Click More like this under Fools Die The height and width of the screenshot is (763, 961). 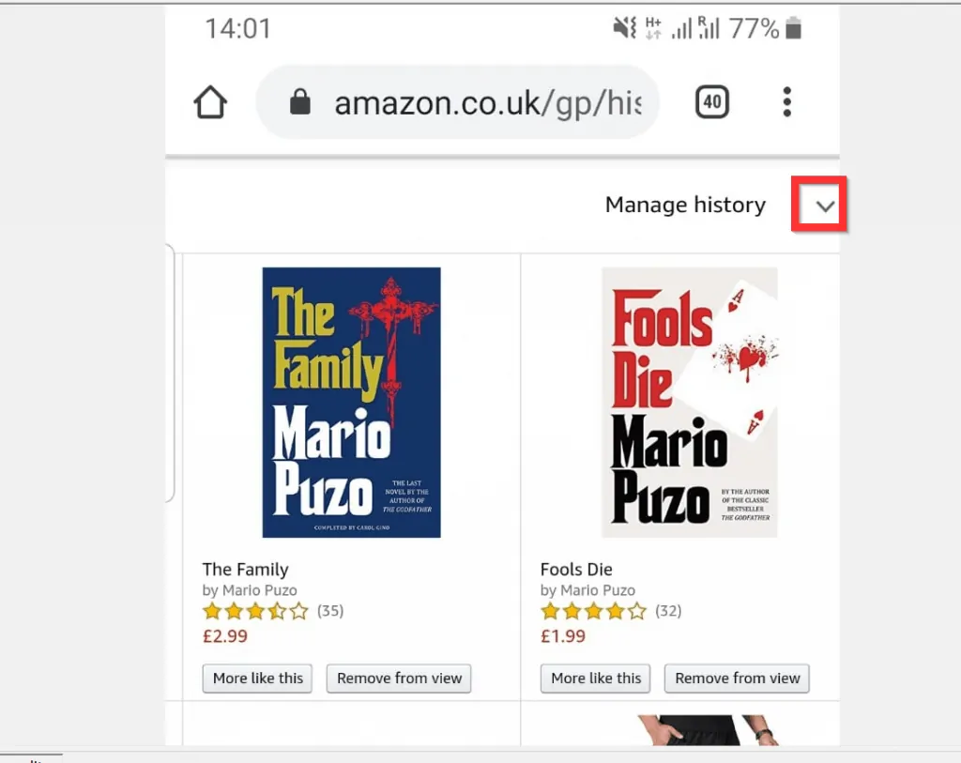click(x=594, y=679)
